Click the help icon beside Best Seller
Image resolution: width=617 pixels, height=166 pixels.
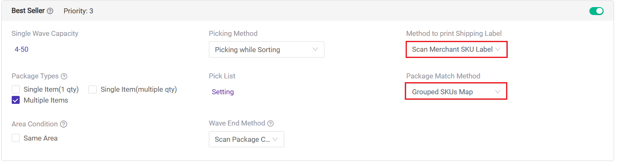pyautogui.click(x=50, y=11)
